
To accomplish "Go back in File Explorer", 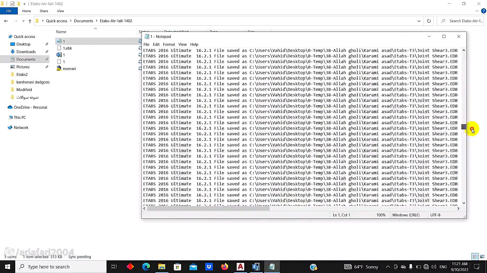I will click(x=6, y=21).
